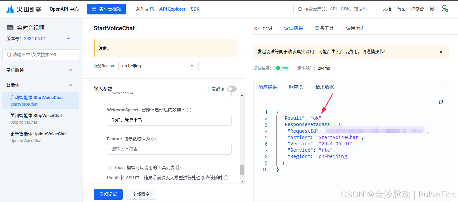The image size is (458, 202).
Task: Open the 控制台 link in top bar
Action: point(417,9)
